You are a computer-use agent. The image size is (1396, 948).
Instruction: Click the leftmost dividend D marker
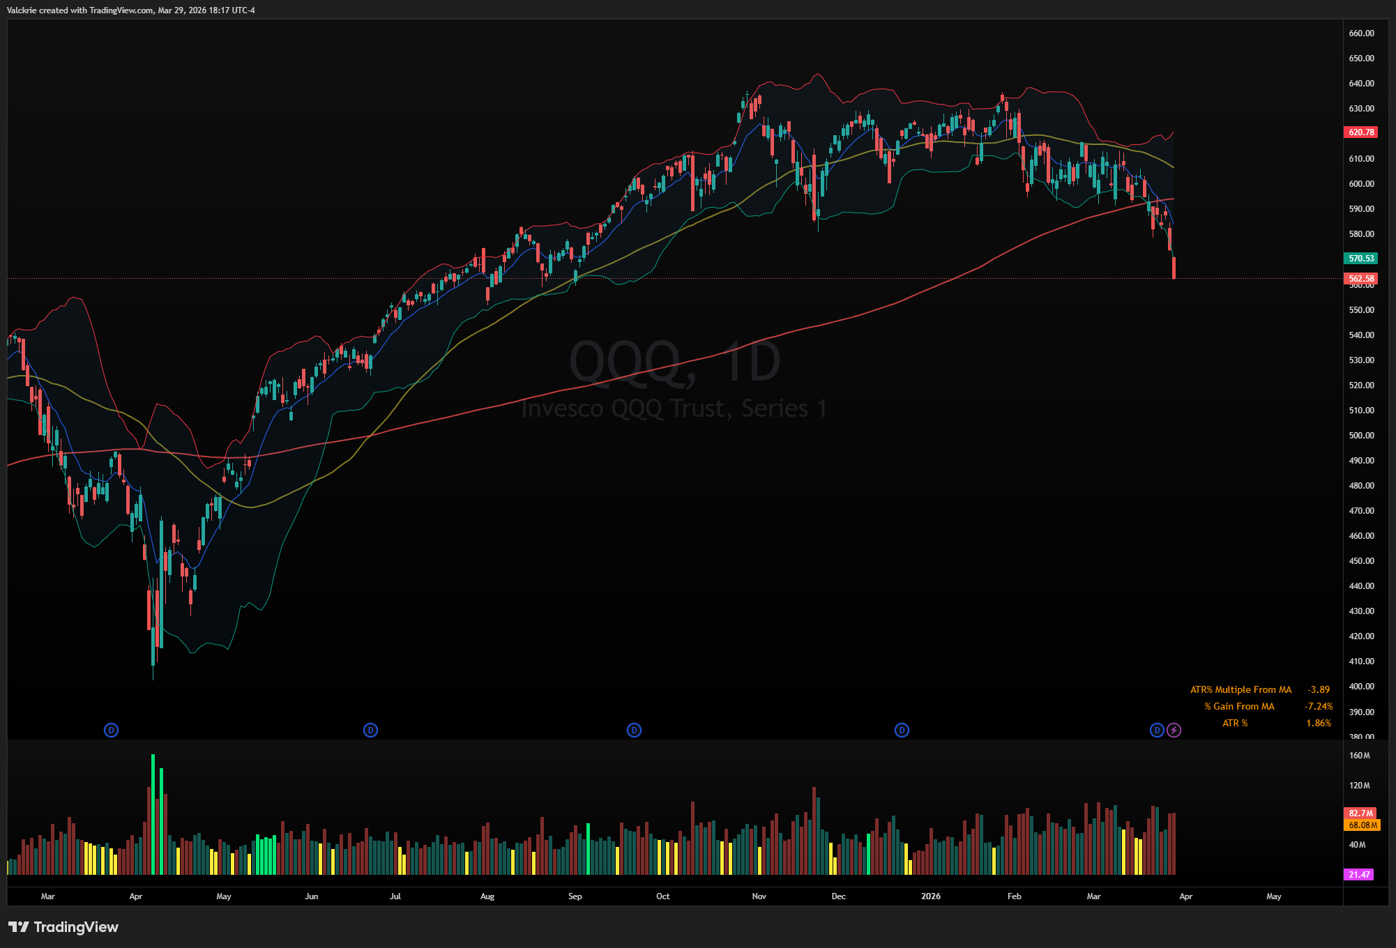tap(111, 730)
